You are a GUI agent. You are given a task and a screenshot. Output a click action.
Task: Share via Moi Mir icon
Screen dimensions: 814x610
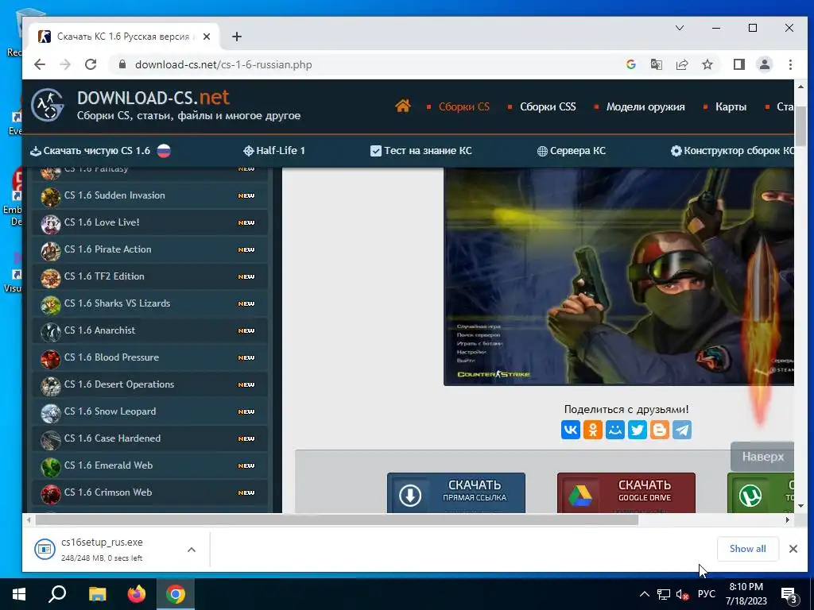(615, 430)
